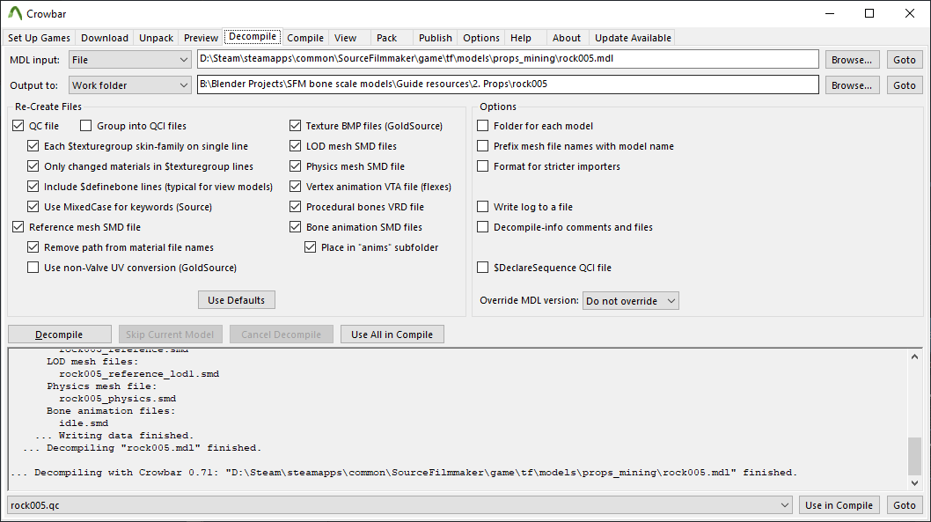Open the Update Available tab

coord(633,38)
